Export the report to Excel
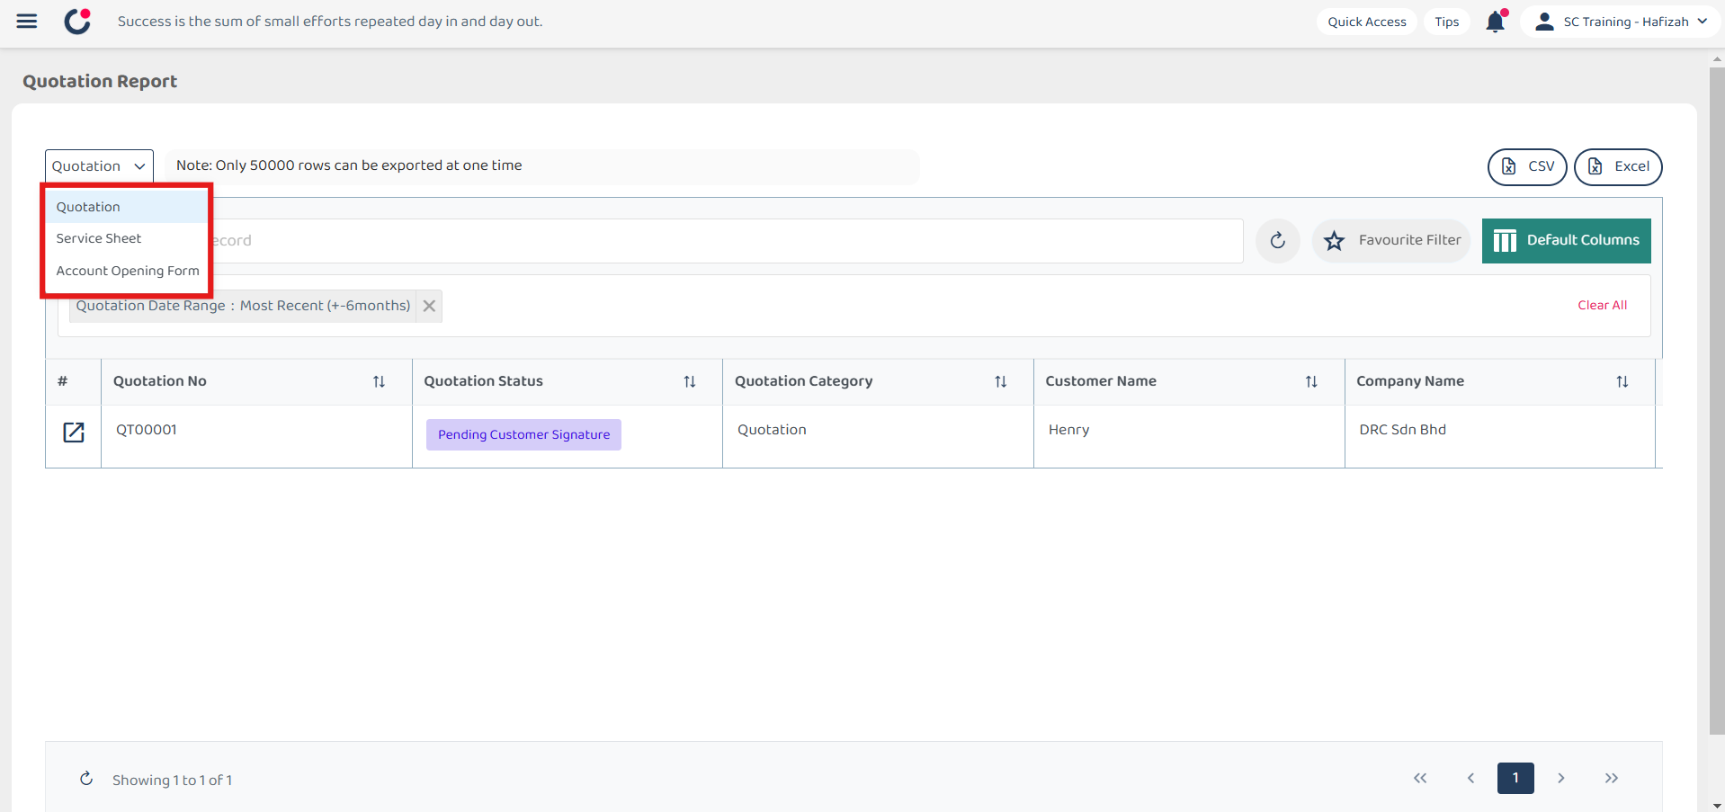The image size is (1725, 812). tap(1618, 167)
